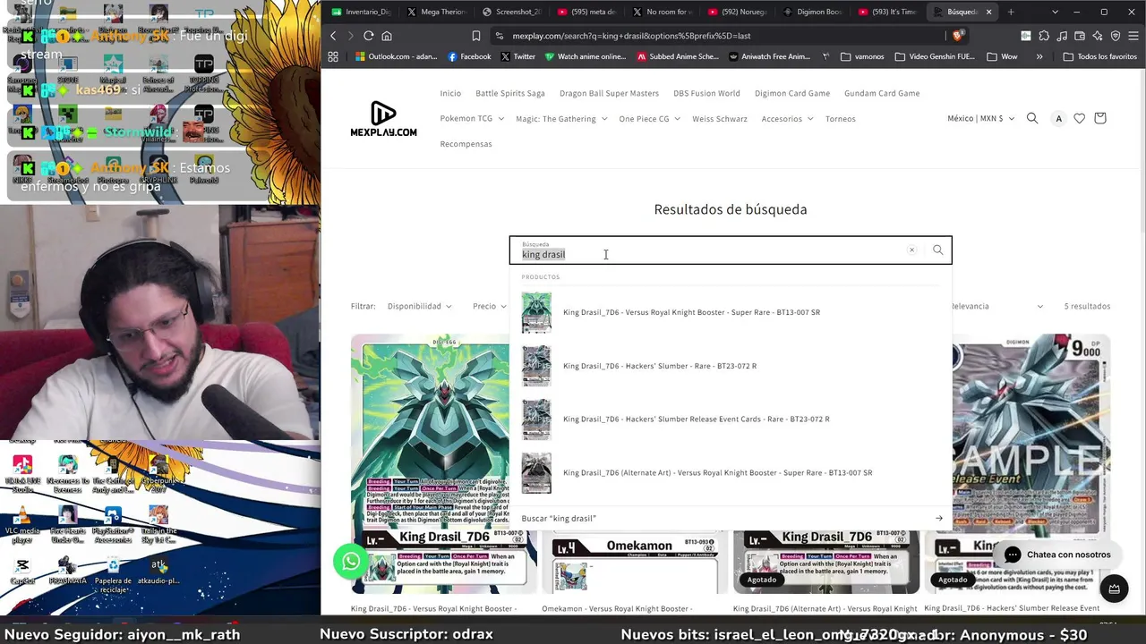Open CapCut desktop shortcut
The image size is (1146, 644).
pos(22,571)
